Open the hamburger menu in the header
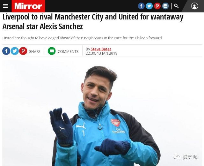This screenshot has width=204, height=166. click(6, 6)
